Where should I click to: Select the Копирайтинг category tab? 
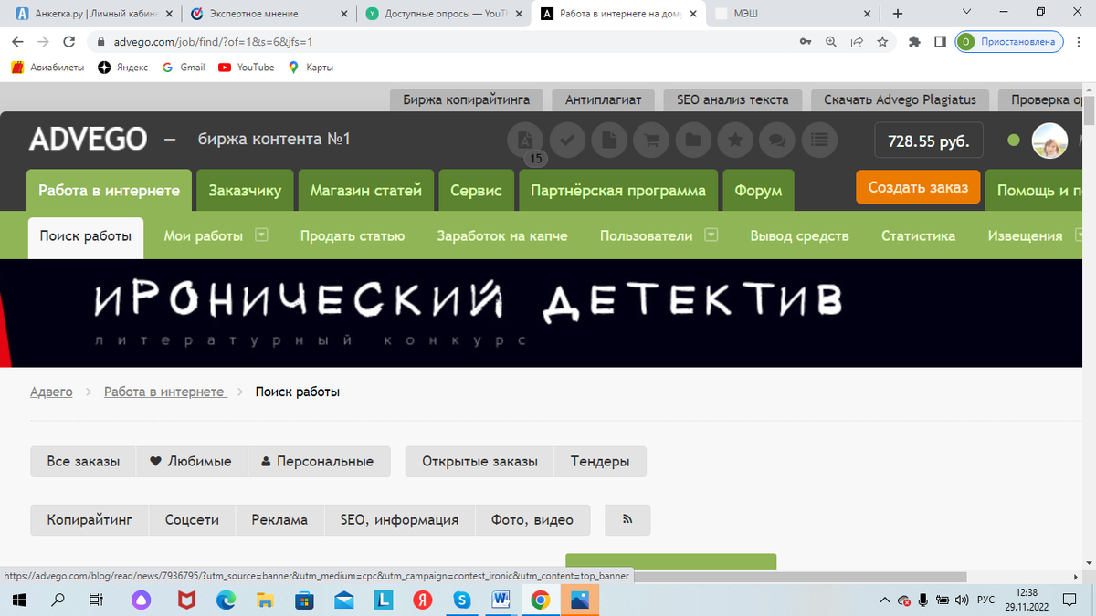(x=89, y=519)
